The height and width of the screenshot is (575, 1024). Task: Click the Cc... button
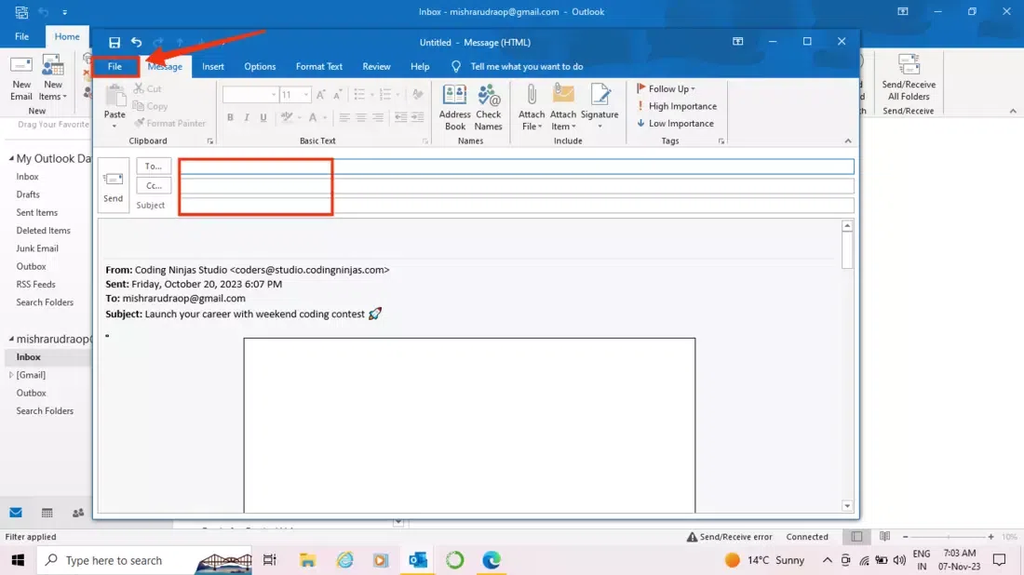[x=154, y=186]
